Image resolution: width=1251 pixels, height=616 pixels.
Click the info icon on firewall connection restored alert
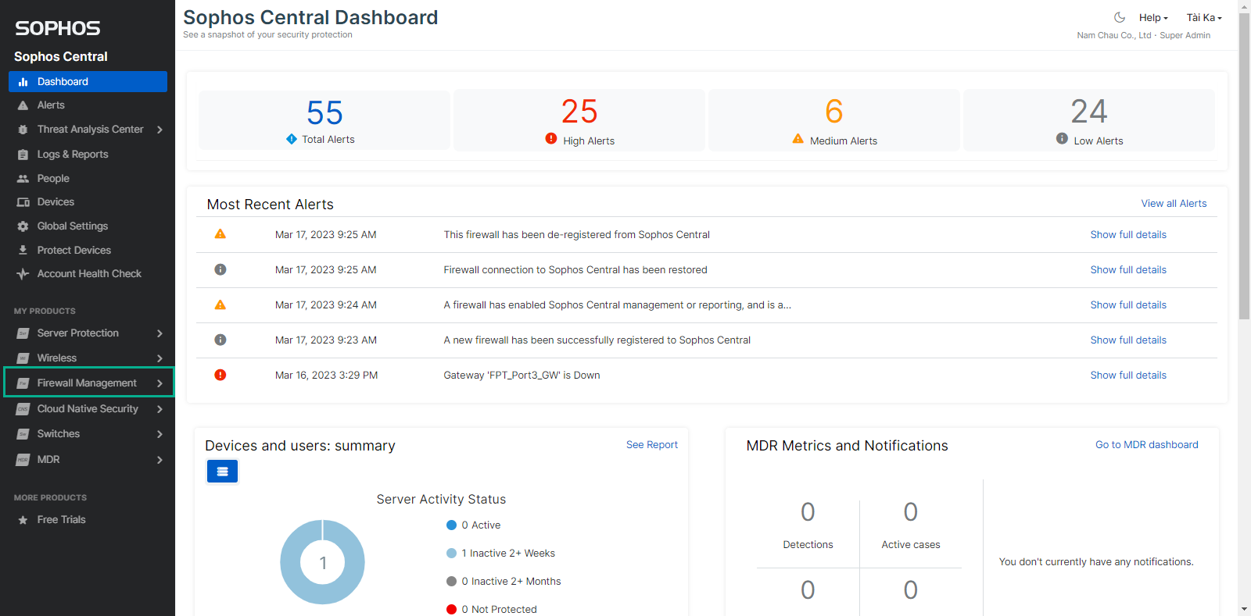tap(220, 269)
